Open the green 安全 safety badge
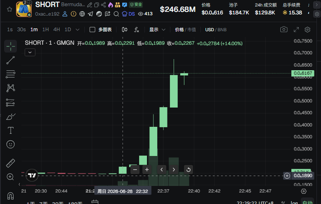321x204 pixels. pyautogui.click(x=136, y=5)
